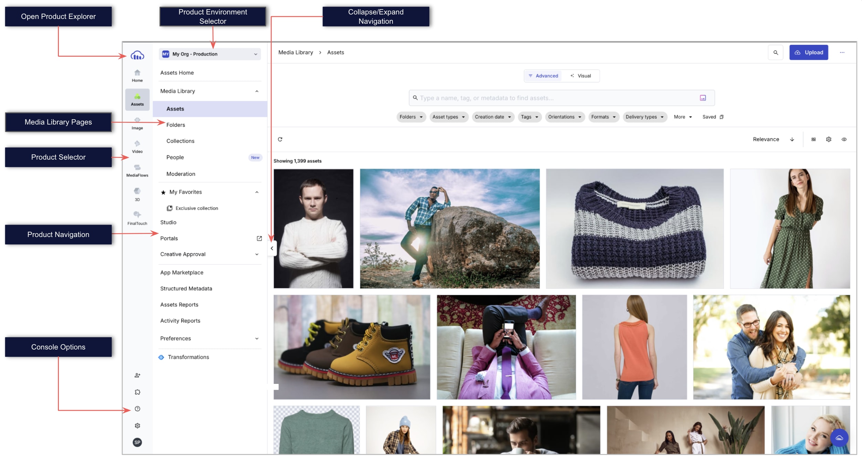
Task: Open the 3D product icon
Action: click(x=137, y=194)
